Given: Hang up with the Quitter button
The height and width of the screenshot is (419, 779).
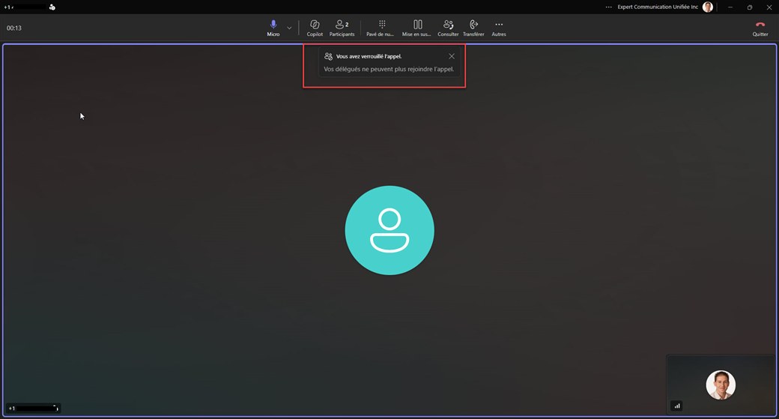Looking at the screenshot, I should pos(760,28).
